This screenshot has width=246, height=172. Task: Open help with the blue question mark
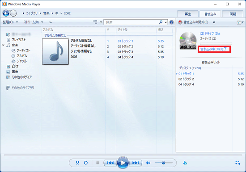click(x=172, y=22)
